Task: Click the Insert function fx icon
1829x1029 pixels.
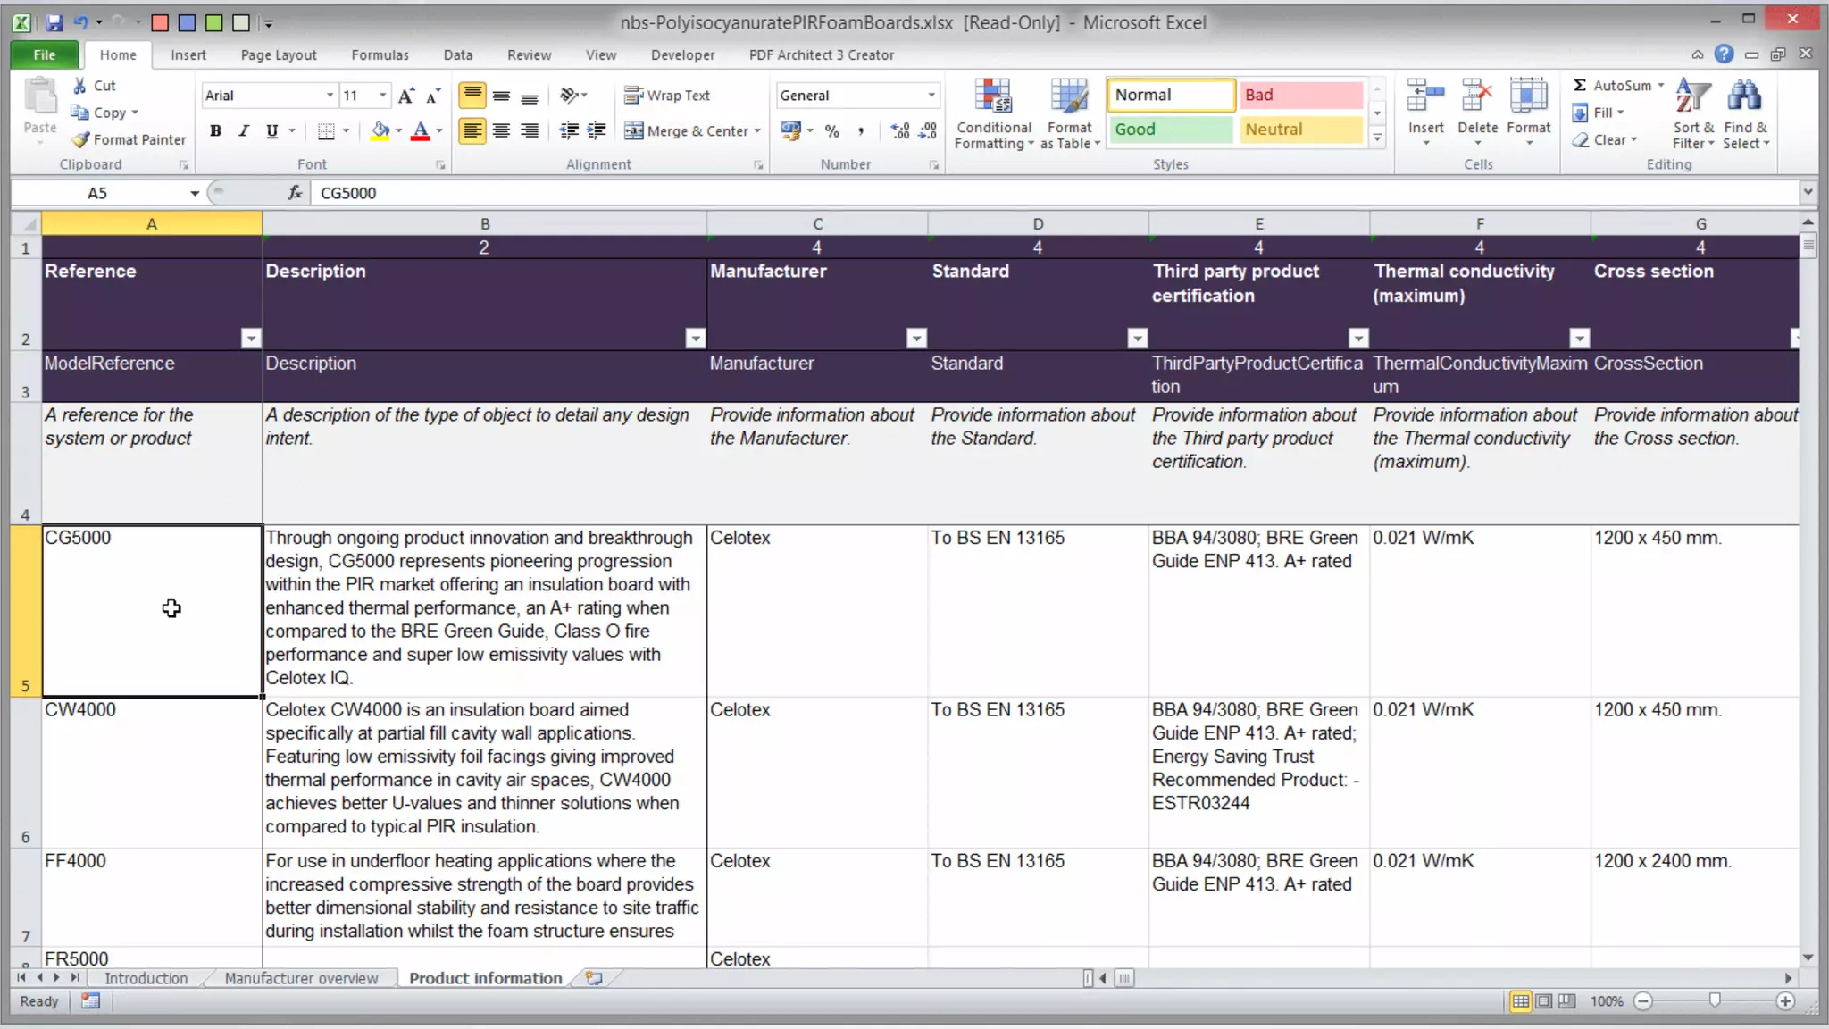Action: [294, 193]
